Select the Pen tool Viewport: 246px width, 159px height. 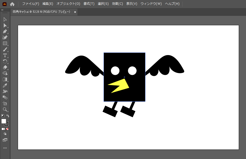tap(5, 31)
